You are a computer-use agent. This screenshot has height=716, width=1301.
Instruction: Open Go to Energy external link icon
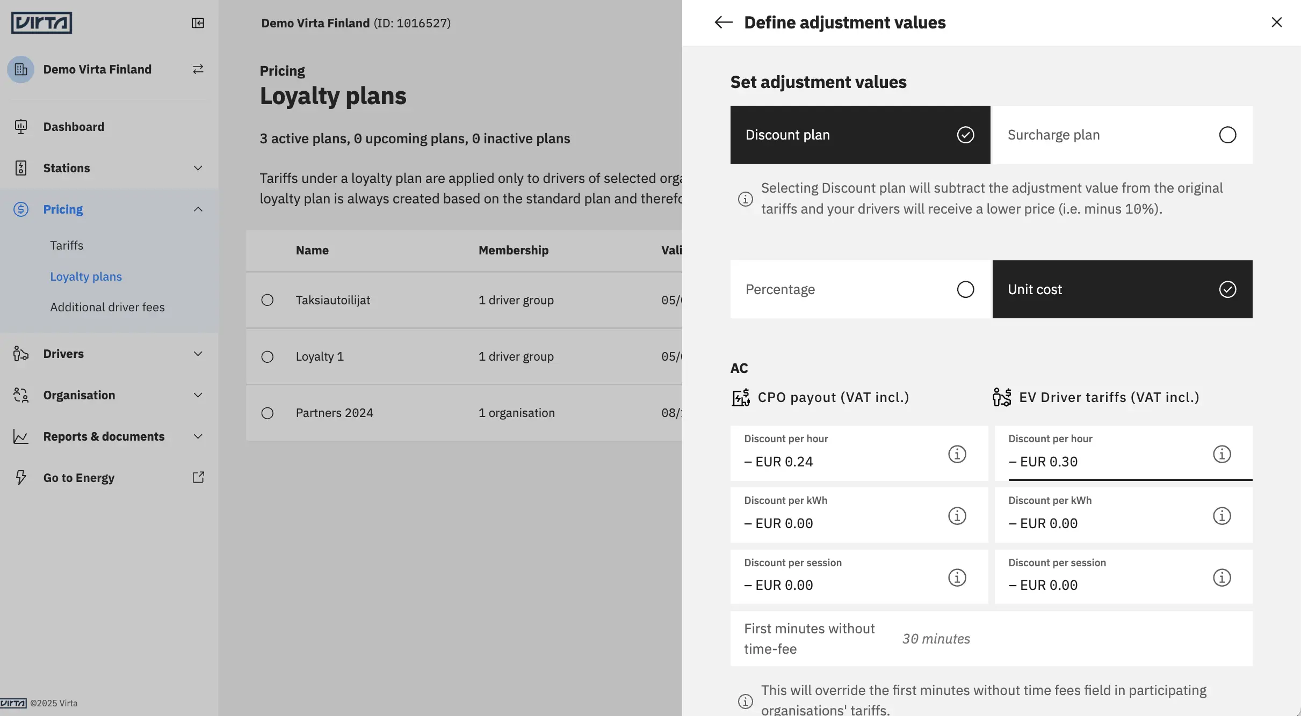(x=198, y=477)
